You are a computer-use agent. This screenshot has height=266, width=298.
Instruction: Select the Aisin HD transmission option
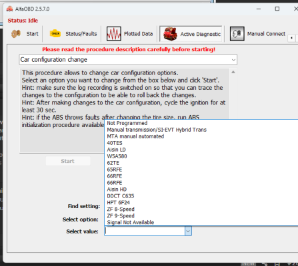[x=117, y=190]
